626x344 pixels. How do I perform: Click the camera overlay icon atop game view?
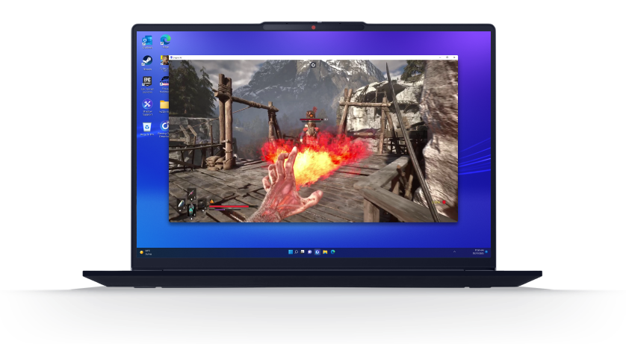pos(313,65)
